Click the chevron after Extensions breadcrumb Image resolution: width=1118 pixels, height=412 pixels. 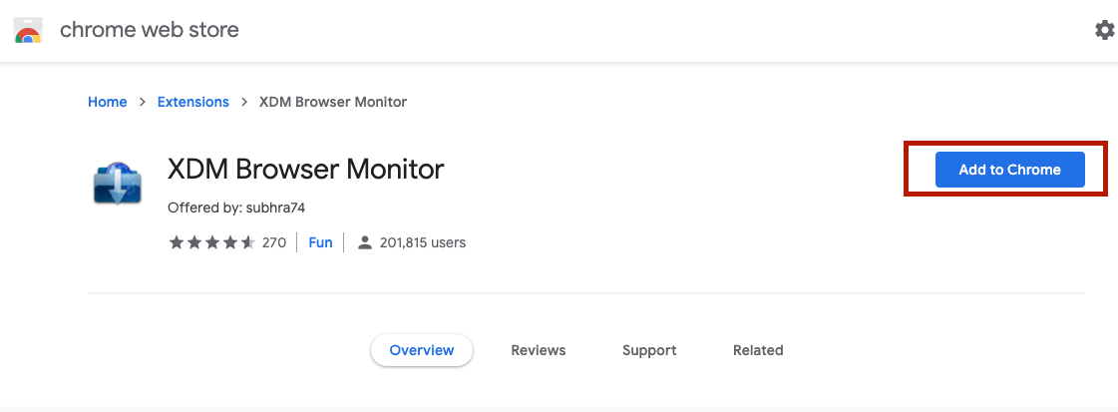click(x=244, y=102)
